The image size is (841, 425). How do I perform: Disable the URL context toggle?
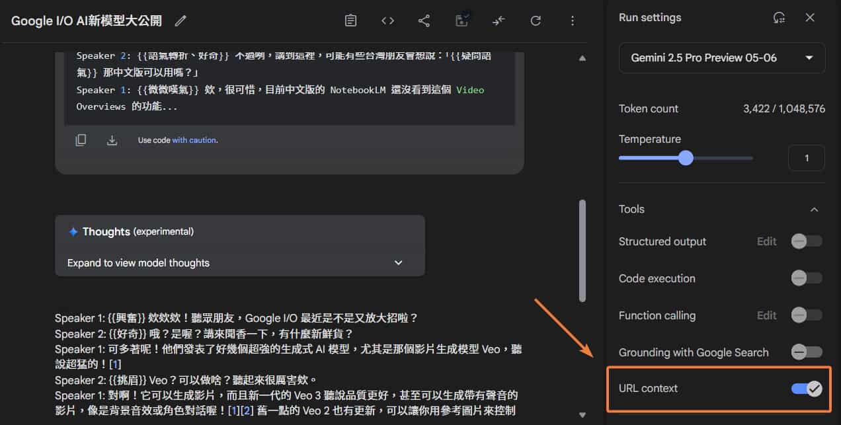coord(807,389)
